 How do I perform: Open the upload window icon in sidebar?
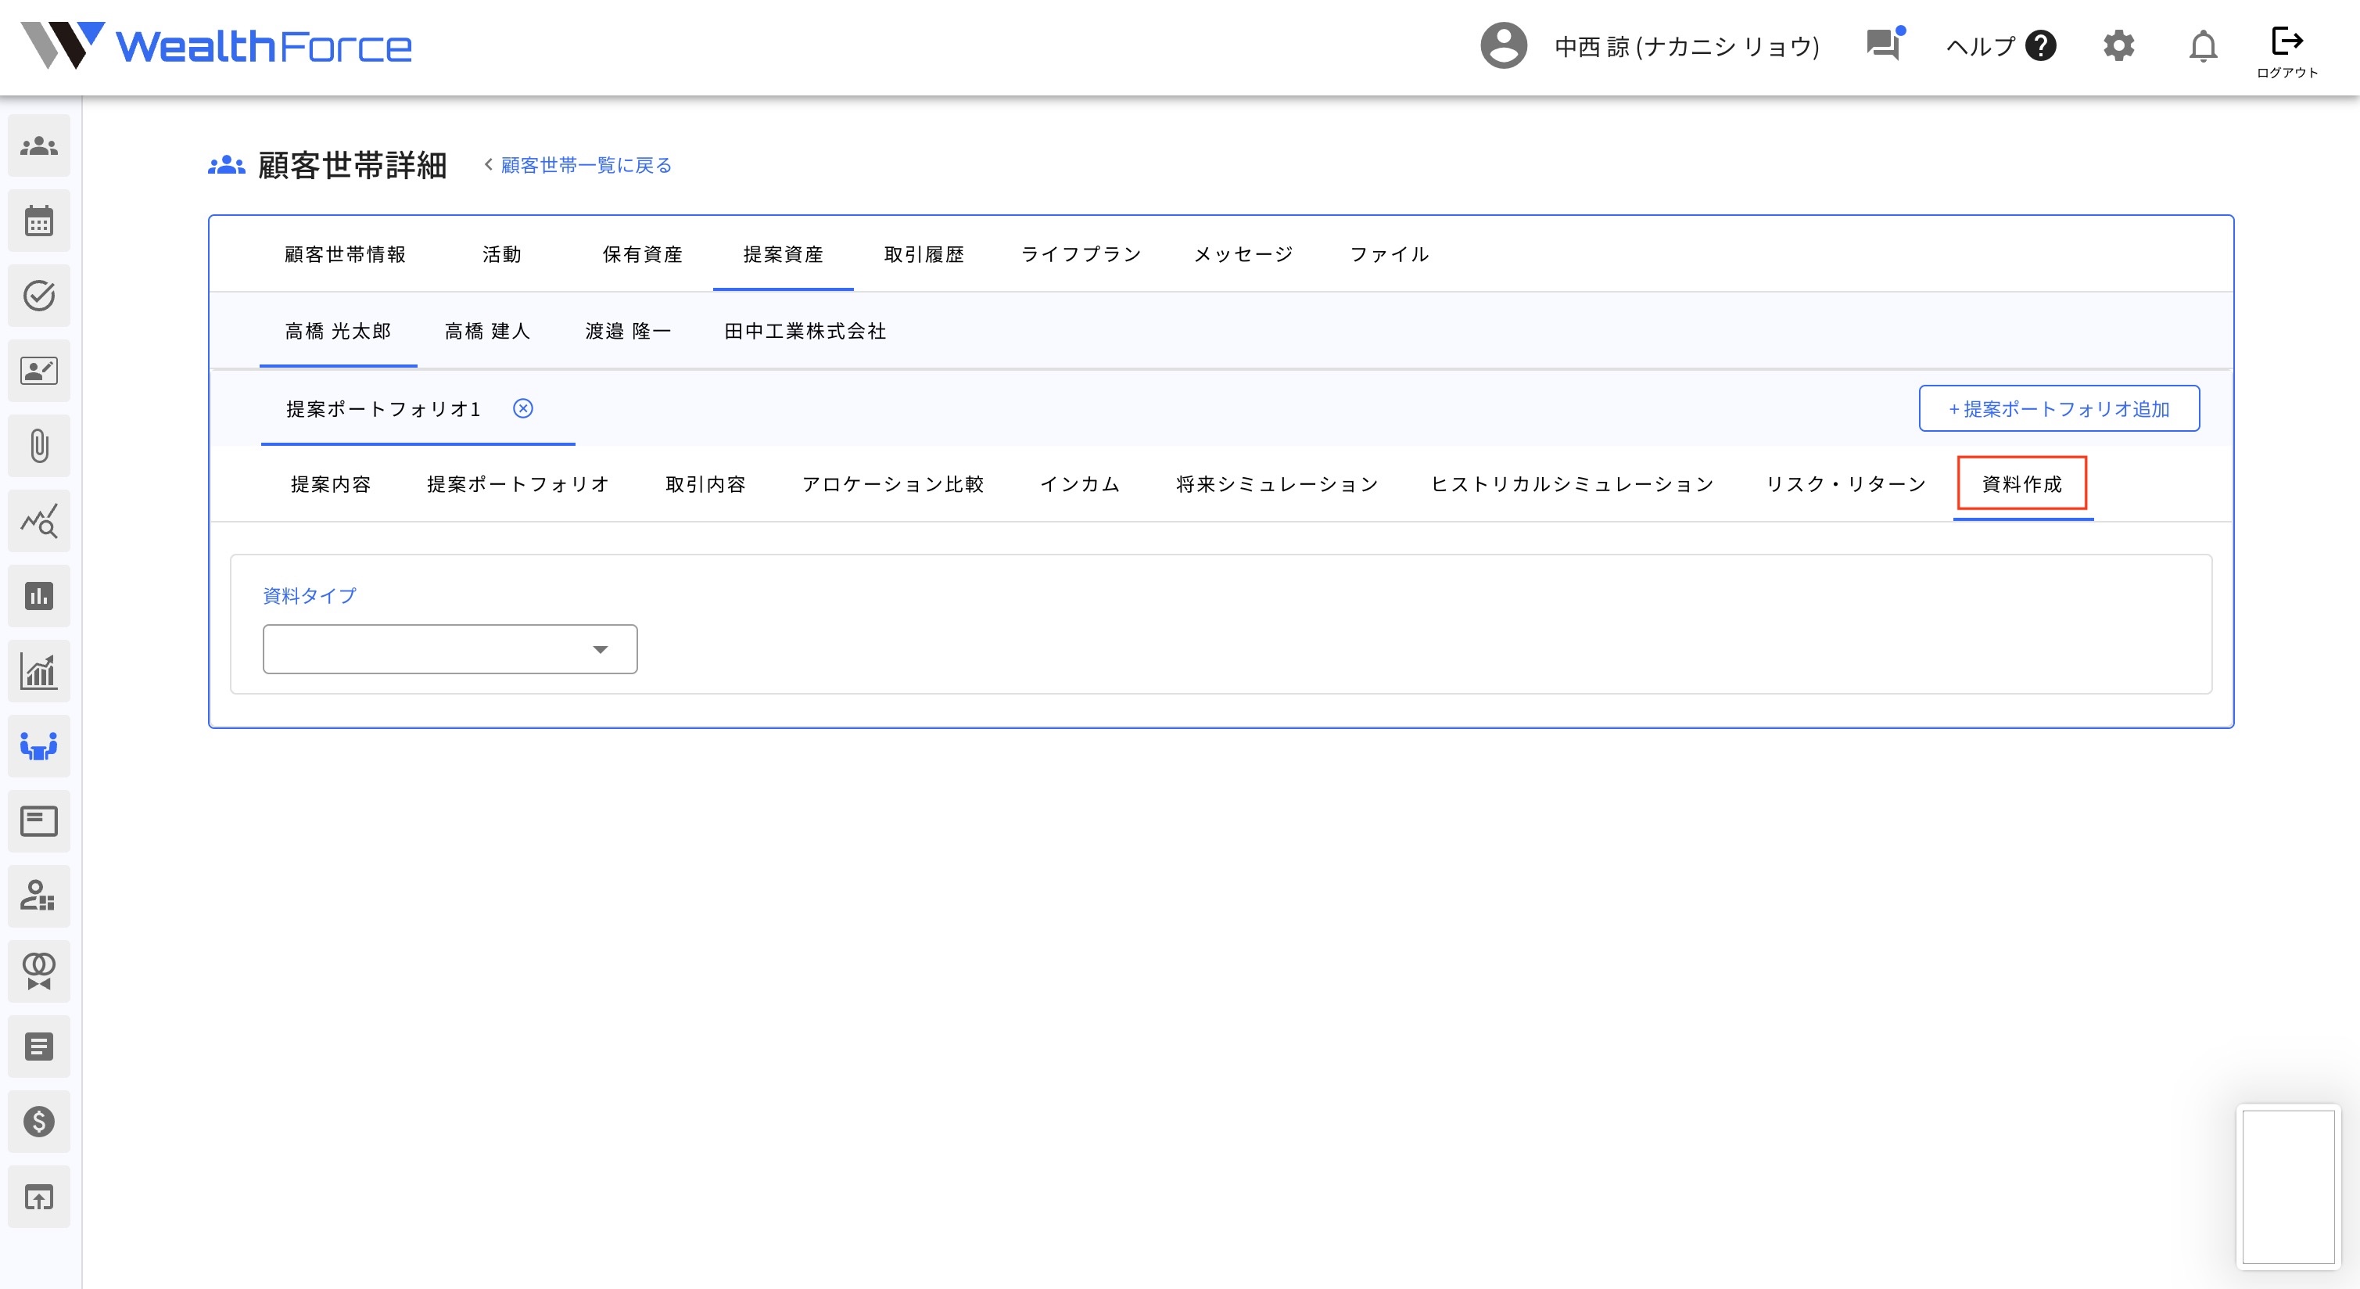[39, 1197]
